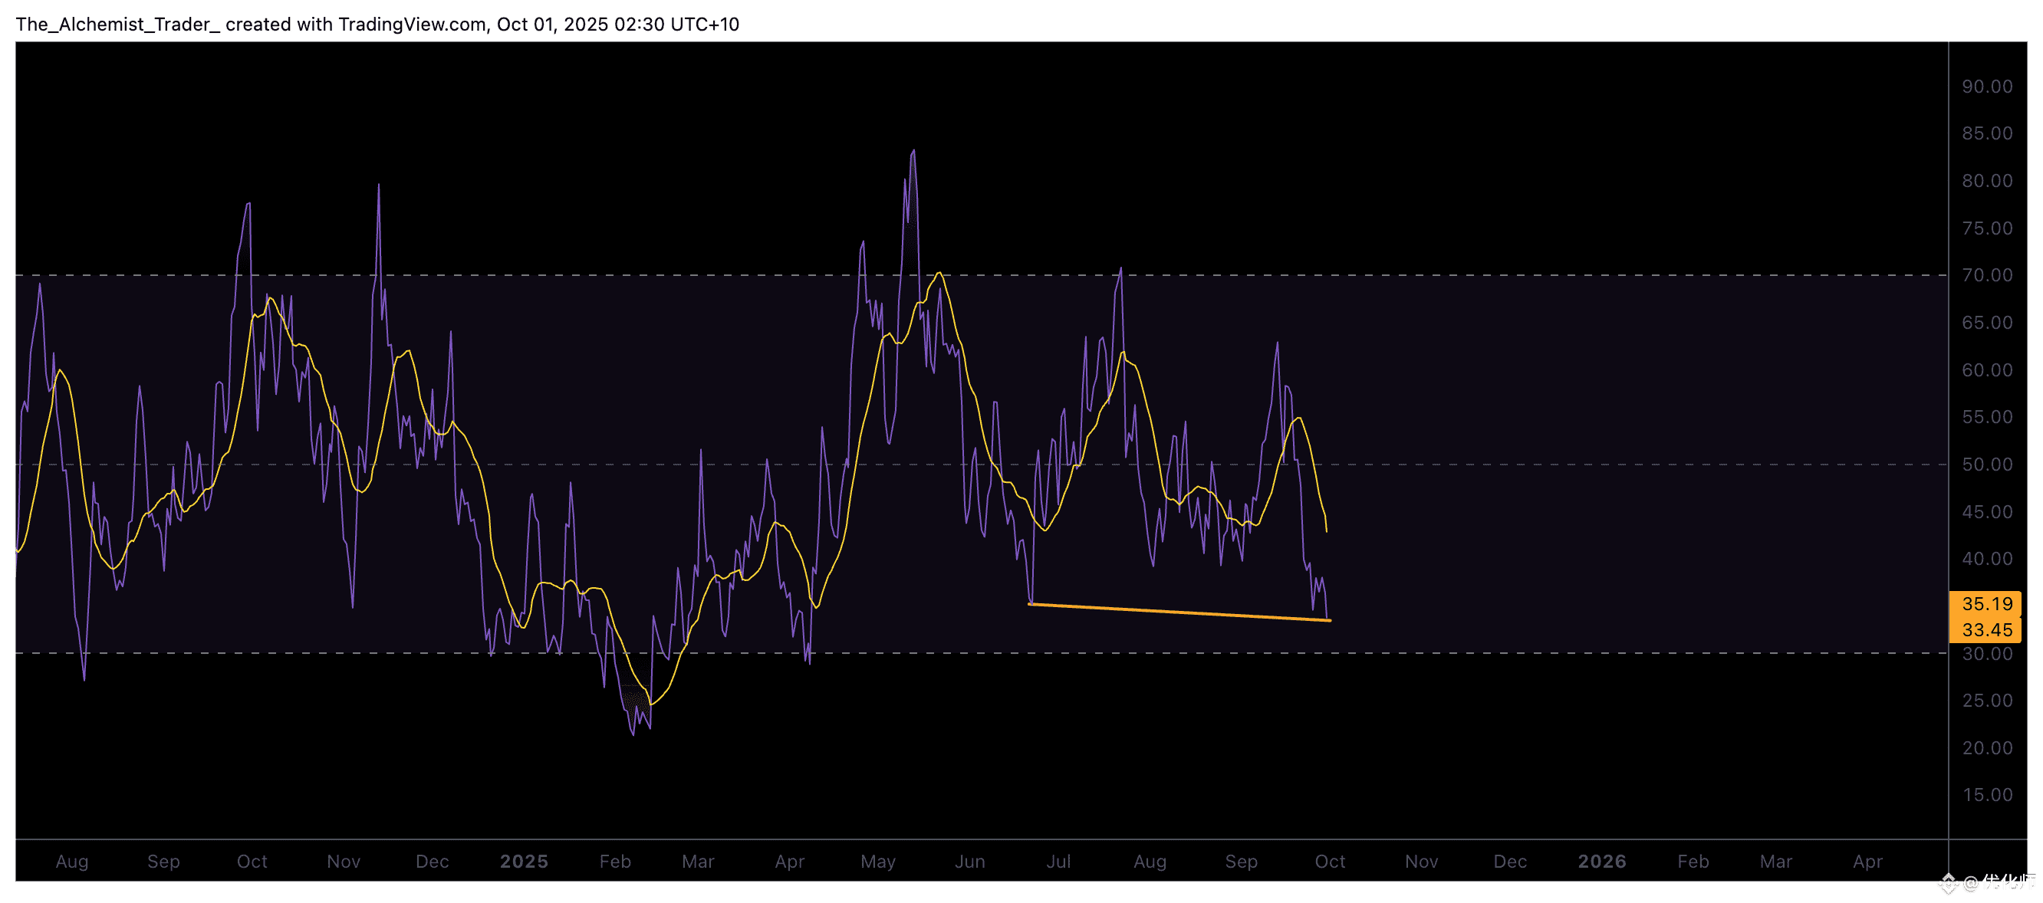Click the 2025 year marker
2043x903 pixels.
[x=524, y=862]
